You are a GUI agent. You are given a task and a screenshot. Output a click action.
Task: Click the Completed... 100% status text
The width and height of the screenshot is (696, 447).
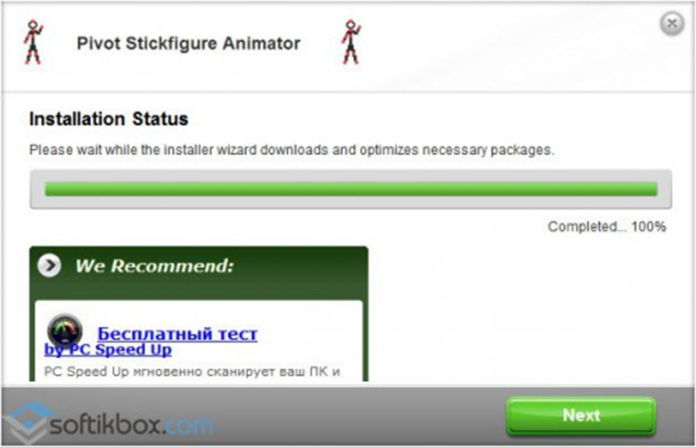click(x=607, y=226)
